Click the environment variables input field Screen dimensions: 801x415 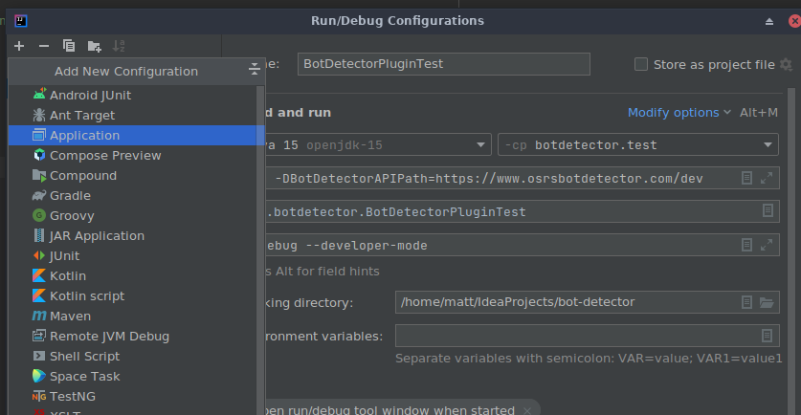click(587, 336)
